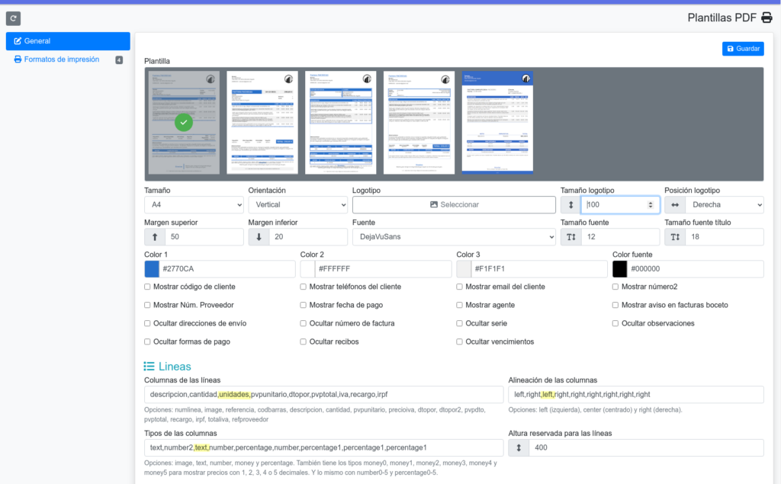This screenshot has width=781, height=484.
Task: Toggle the Ocultar observaciones checkbox
Action: (x=616, y=323)
